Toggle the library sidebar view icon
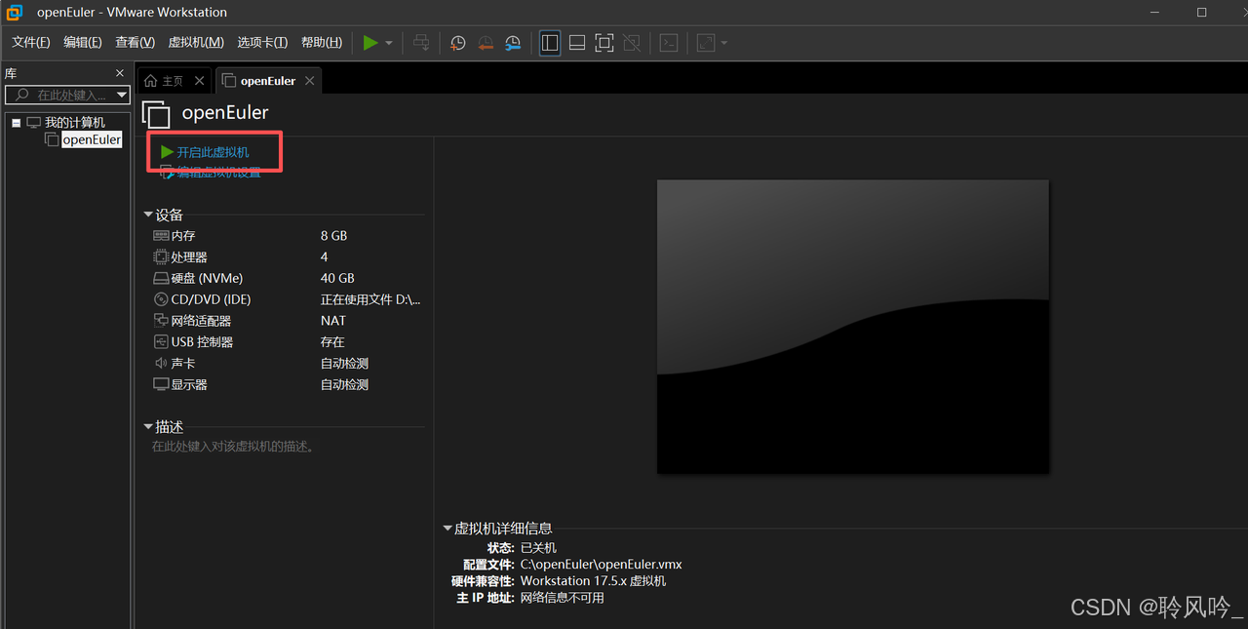Viewport: 1248px width, 629px height. tap(550, 43)
